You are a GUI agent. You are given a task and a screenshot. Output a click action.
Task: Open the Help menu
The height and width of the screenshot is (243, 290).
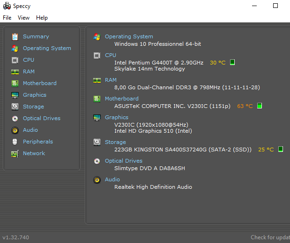(x=42, y=18)
